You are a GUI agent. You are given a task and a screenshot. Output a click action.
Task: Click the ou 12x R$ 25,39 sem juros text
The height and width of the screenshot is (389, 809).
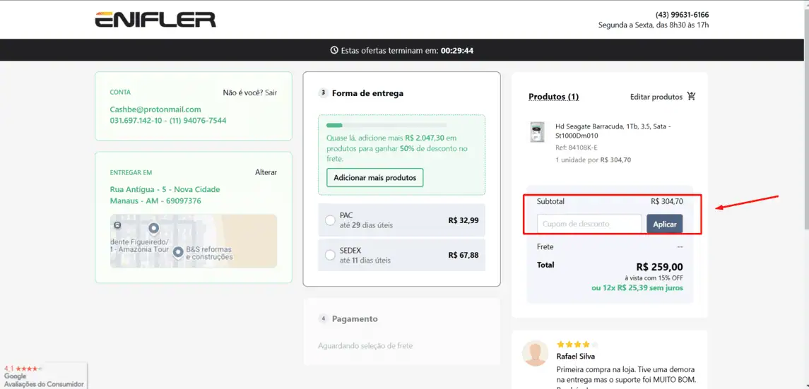pos(637,287)
